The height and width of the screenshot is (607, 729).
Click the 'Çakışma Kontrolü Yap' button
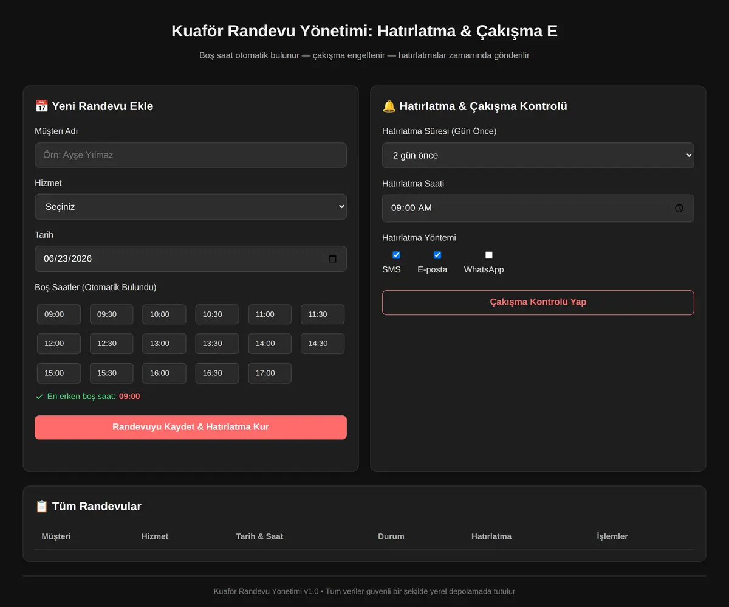pyautogui.click(x=538, y=302)
